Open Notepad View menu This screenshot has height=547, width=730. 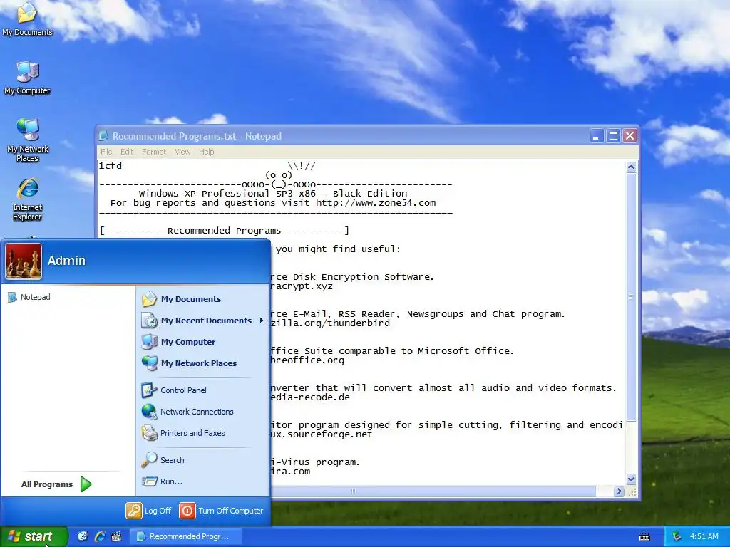click(182, 152)
